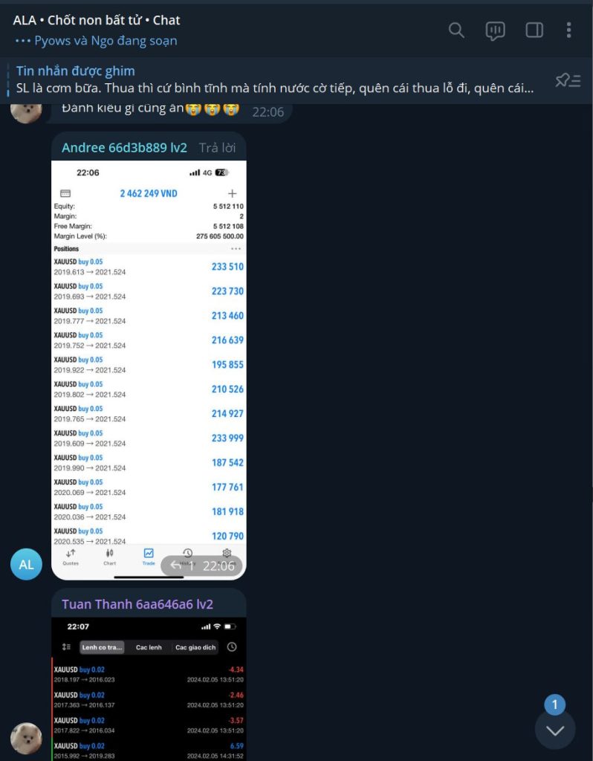Reply using the "Trả lời" button
Image resolution: width=593 pixels, height=761 pixels.
(218, 148)
